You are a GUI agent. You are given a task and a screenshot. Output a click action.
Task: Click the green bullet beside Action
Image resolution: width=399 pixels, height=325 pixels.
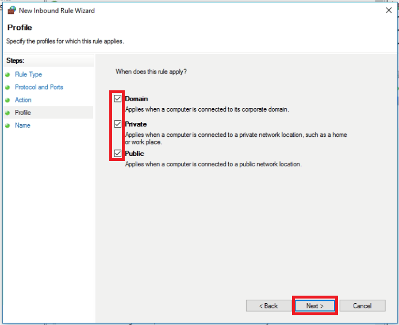pos(8,100)
